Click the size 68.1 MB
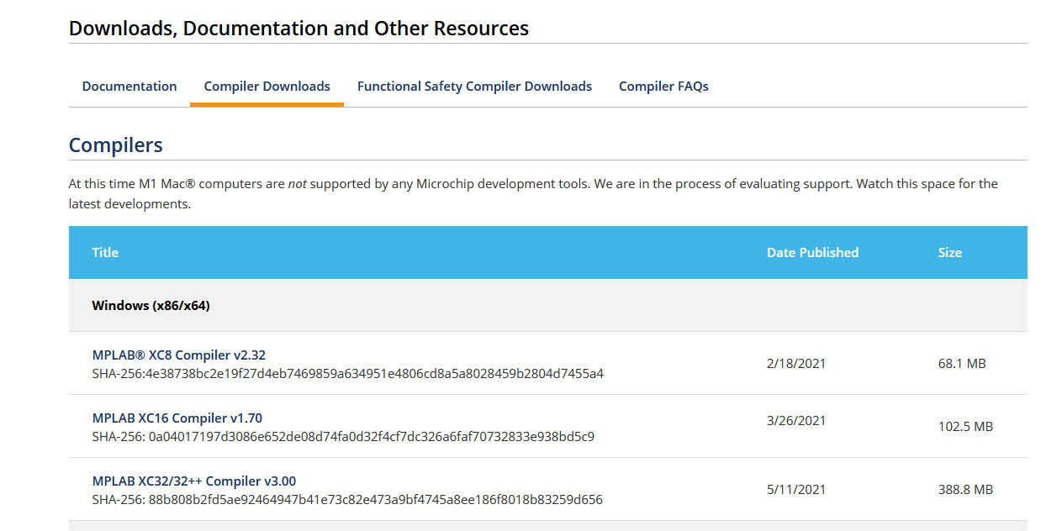This screenshot has height=531, width=1062. point(962,364)
